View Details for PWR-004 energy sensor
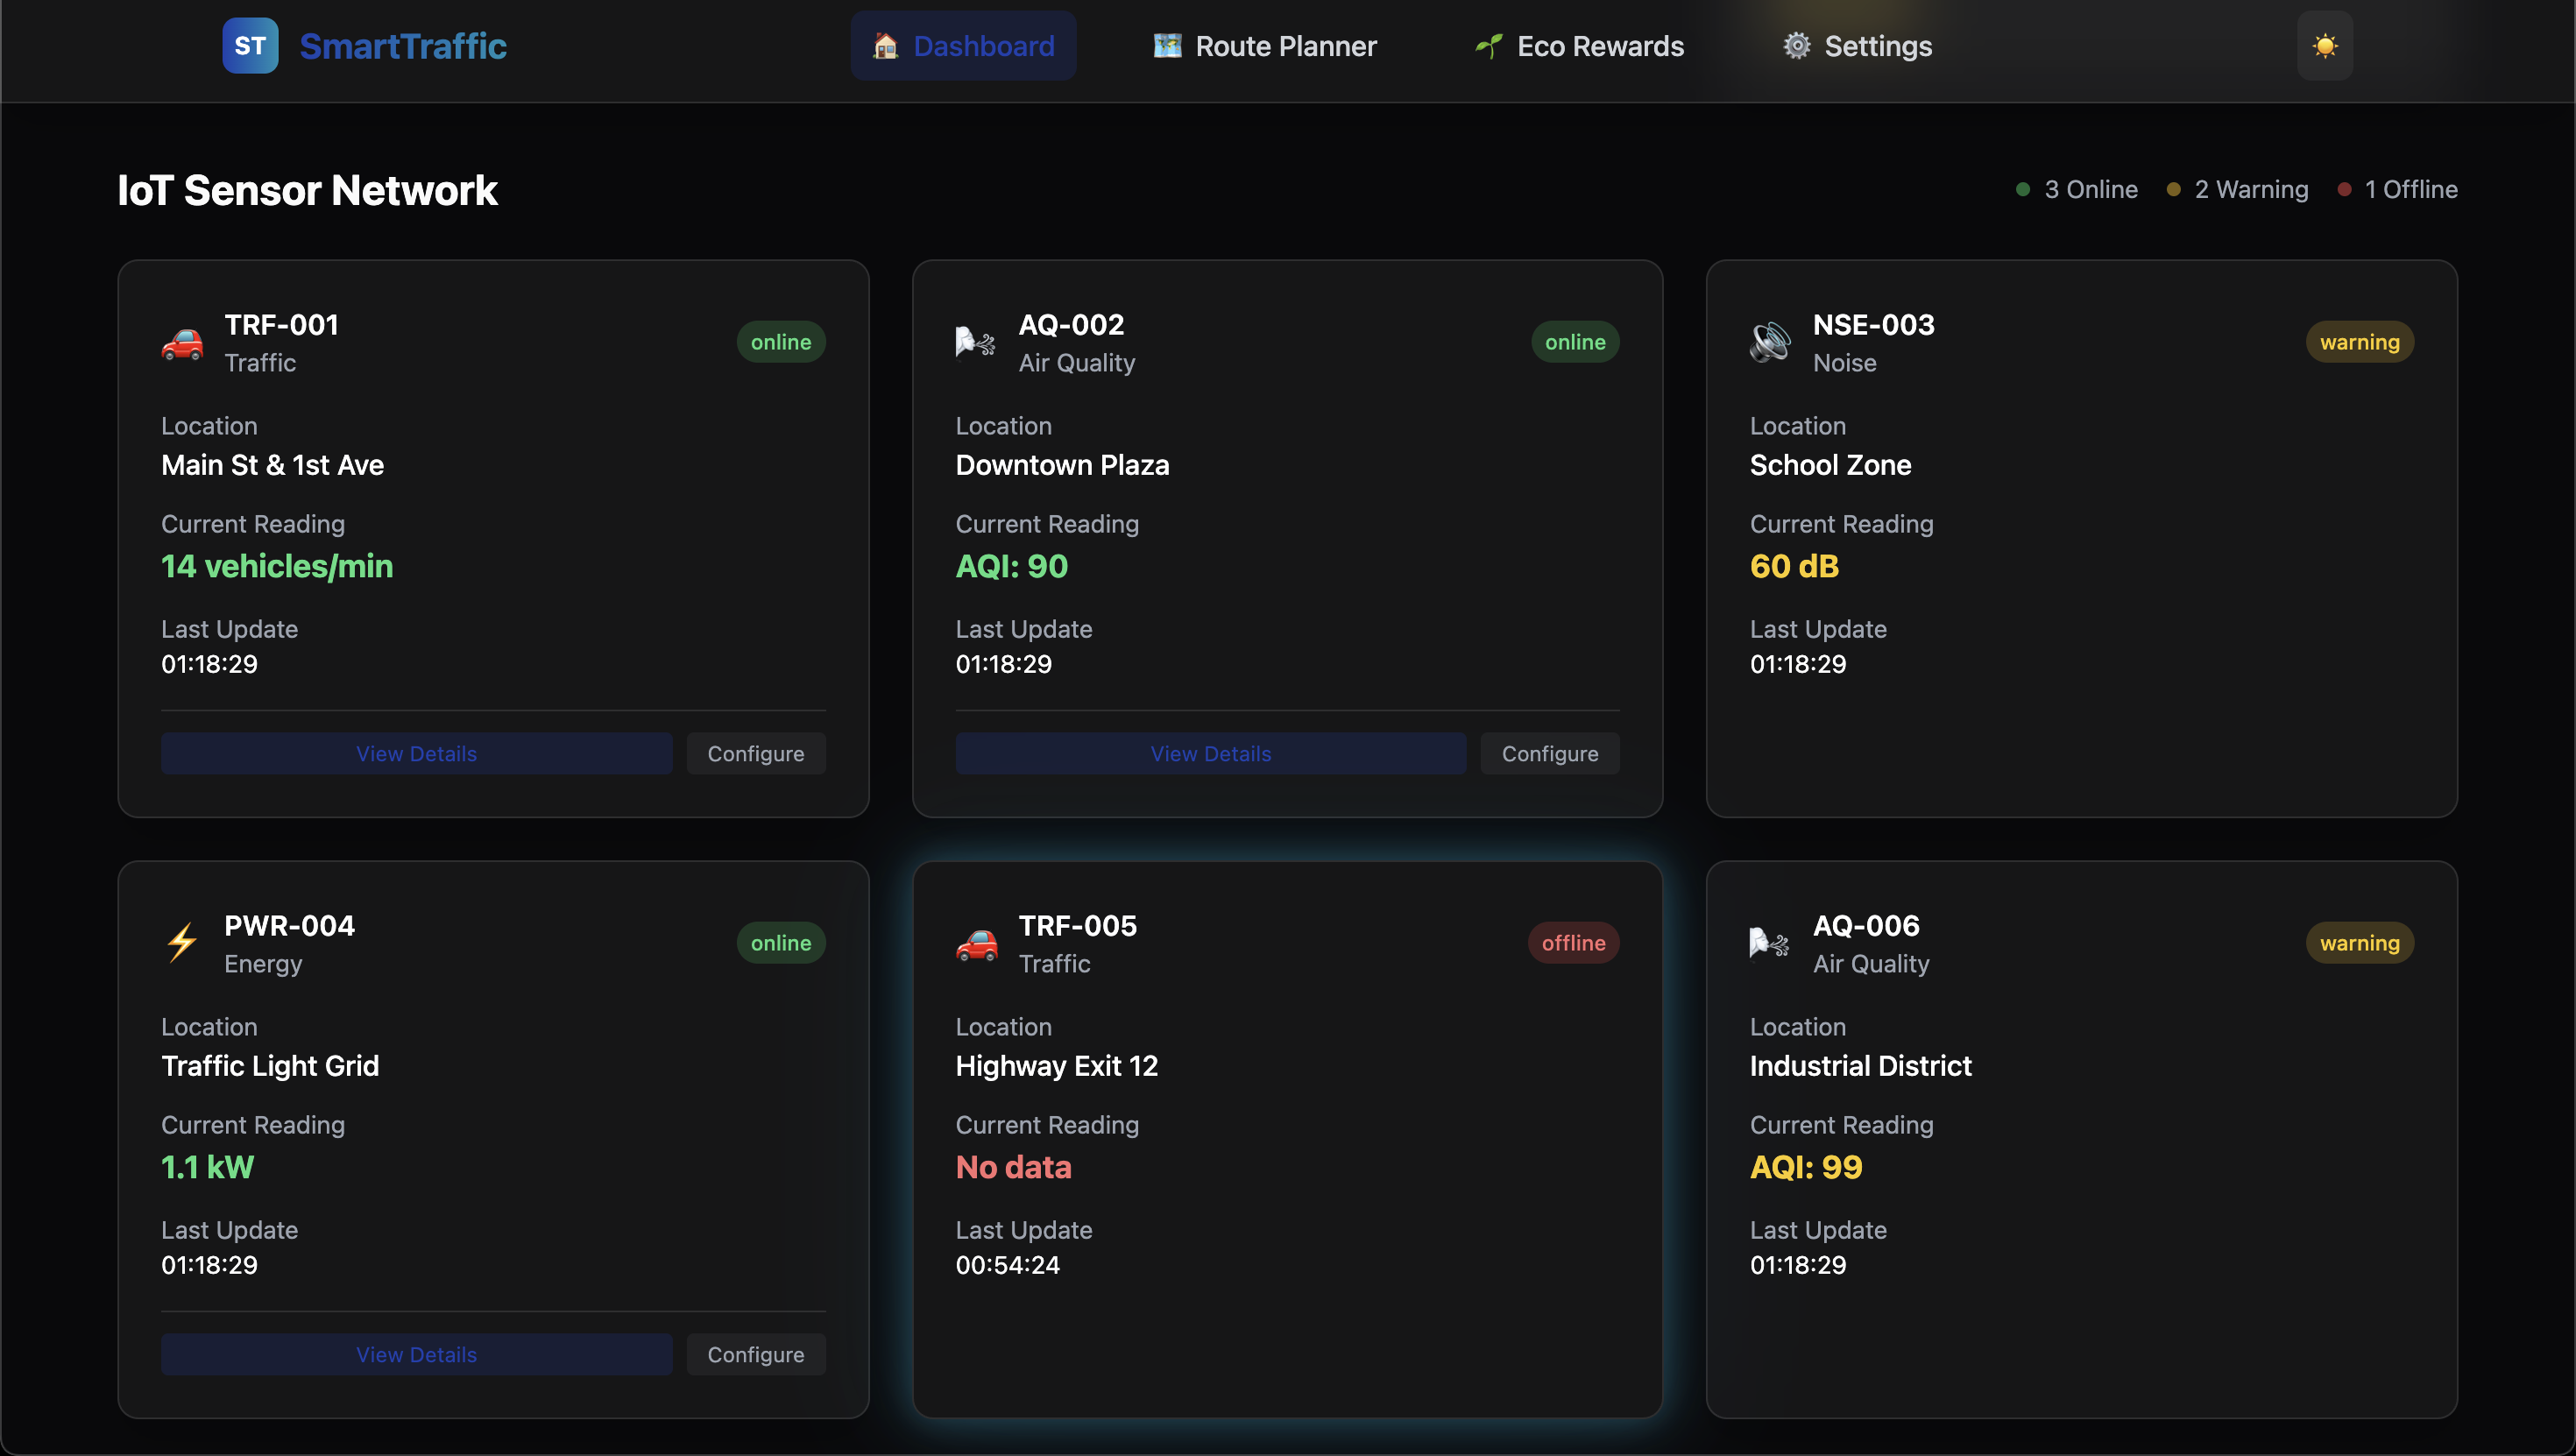2576x1456 pixels. coord(416,1355)
